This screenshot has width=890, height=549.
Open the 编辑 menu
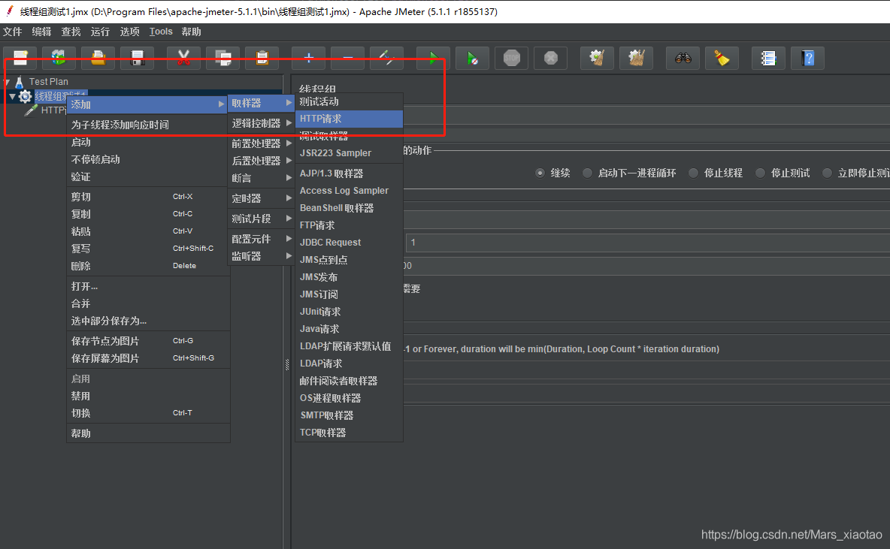pyautogui.click(x=41, y=32)
